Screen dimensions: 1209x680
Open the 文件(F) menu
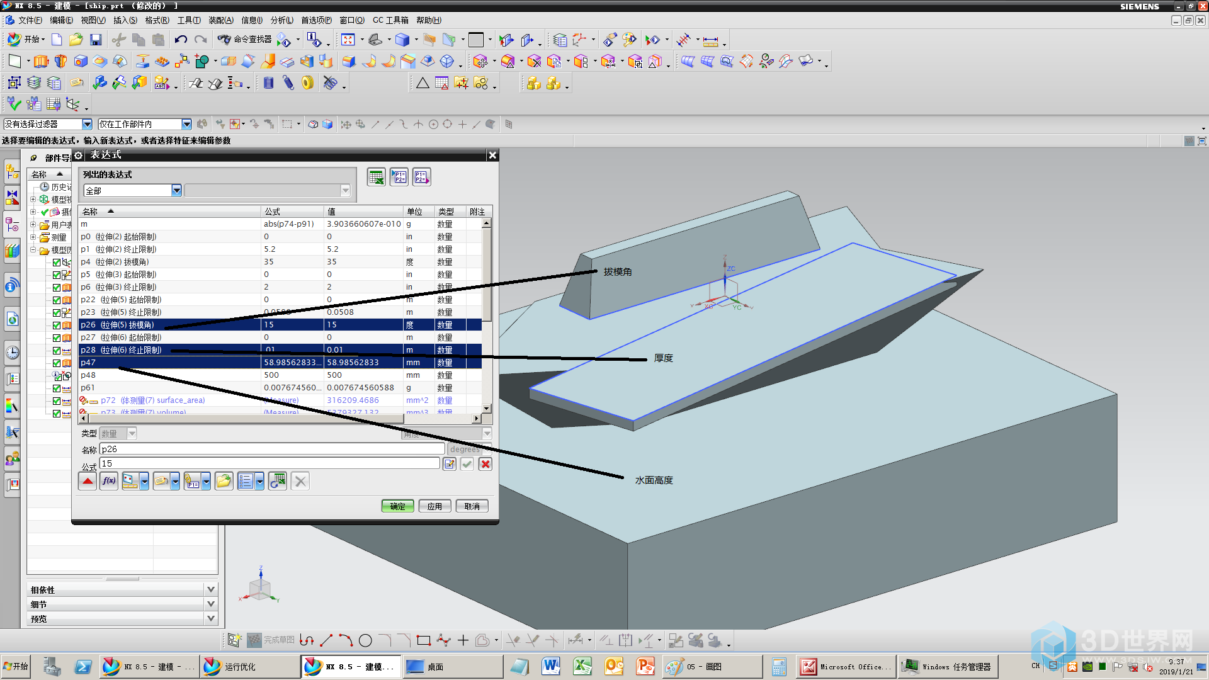tap(29, 20)
